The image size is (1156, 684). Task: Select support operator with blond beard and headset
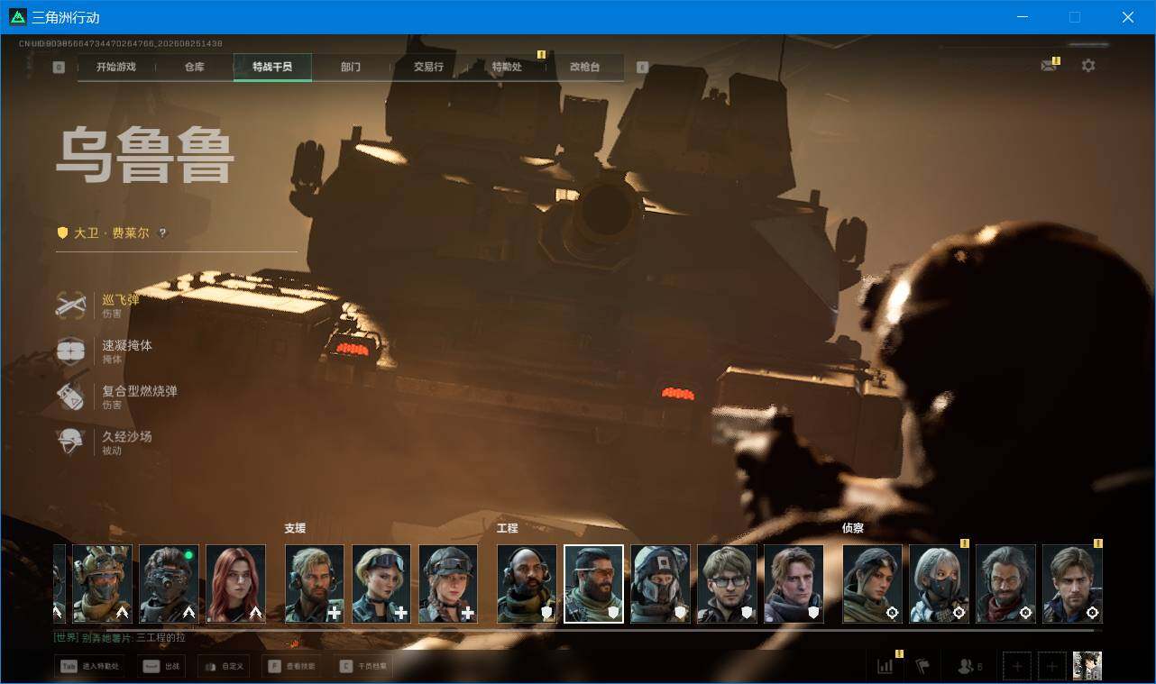click(x=315, y=584)
